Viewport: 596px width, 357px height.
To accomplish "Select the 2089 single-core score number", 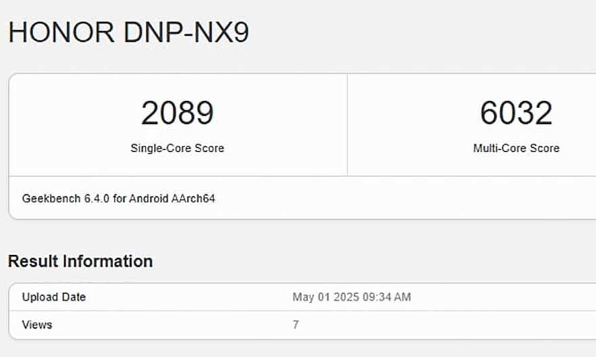I will (177, 114).
